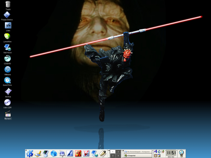211x158 pixels.
Task: Switch to virtual desktop 4
Action: pyautogui.click(x=118, y=156)
